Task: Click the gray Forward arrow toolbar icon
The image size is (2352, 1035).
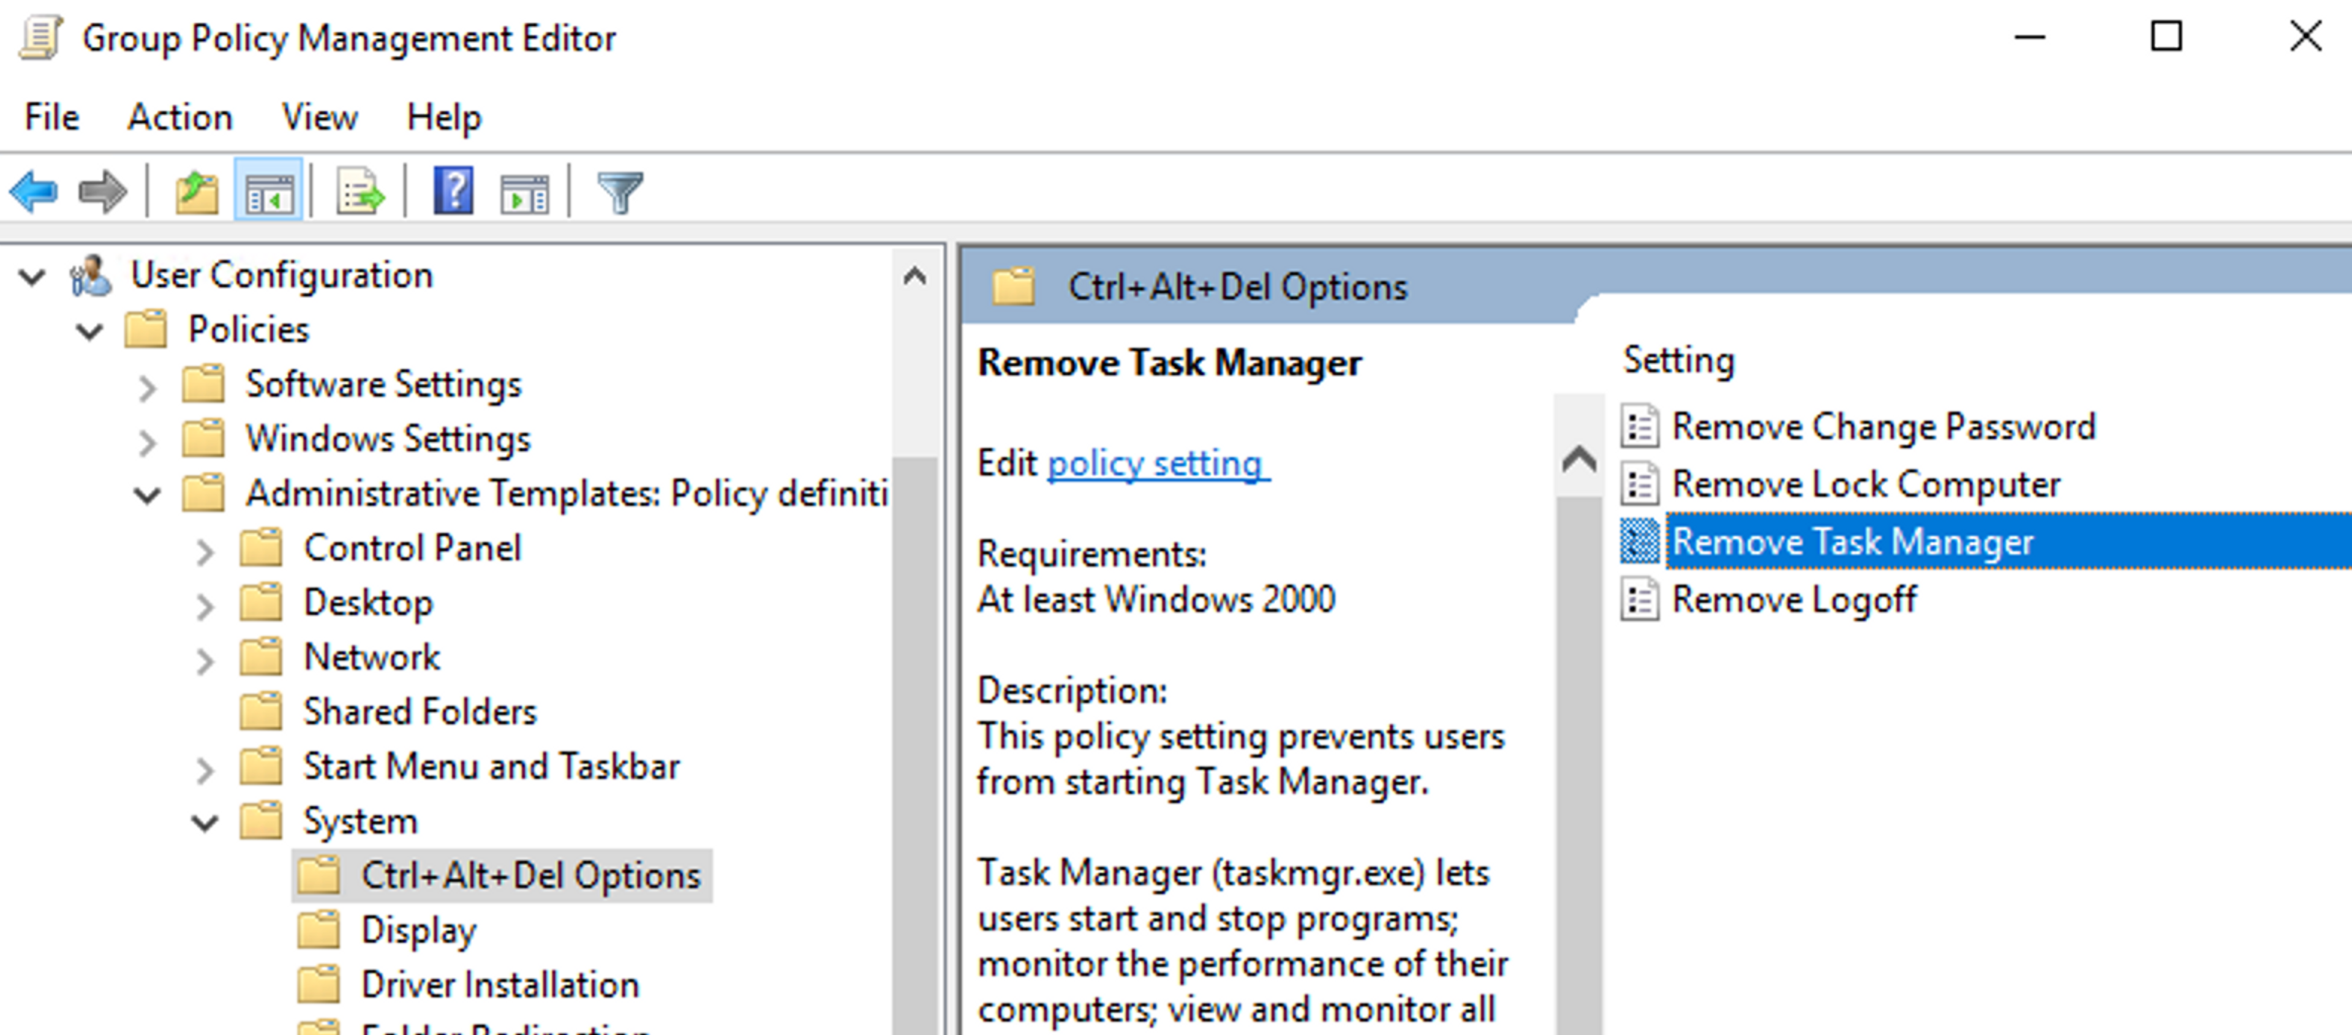Action: click(x=101, y=192)
